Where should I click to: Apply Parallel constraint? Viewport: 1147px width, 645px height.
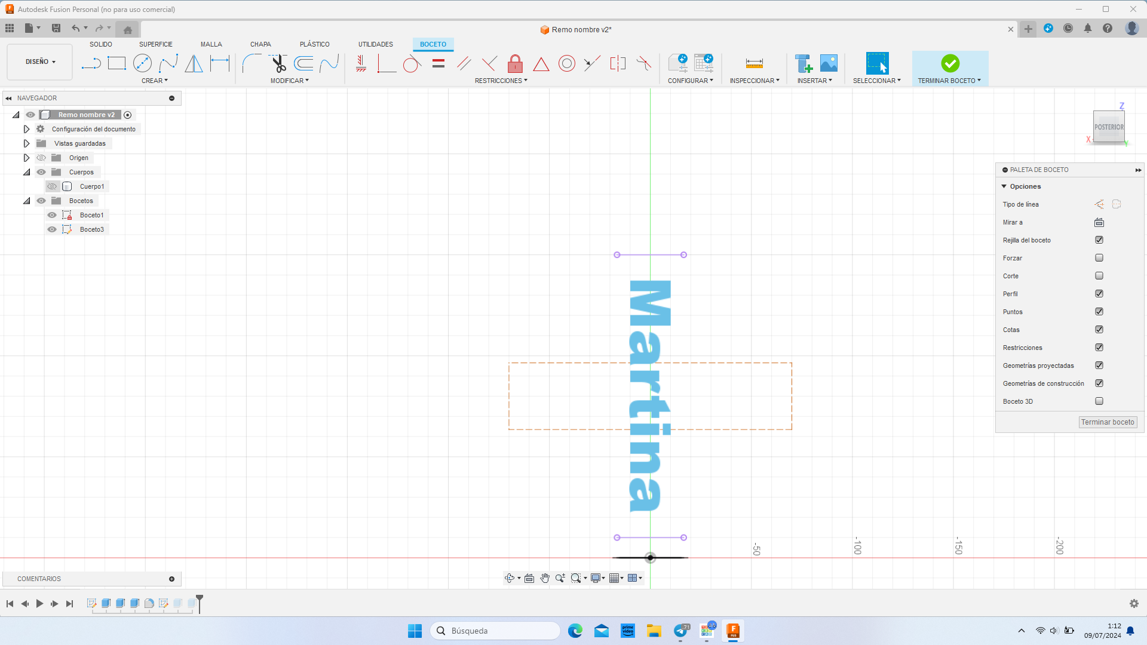click(464, 63)
